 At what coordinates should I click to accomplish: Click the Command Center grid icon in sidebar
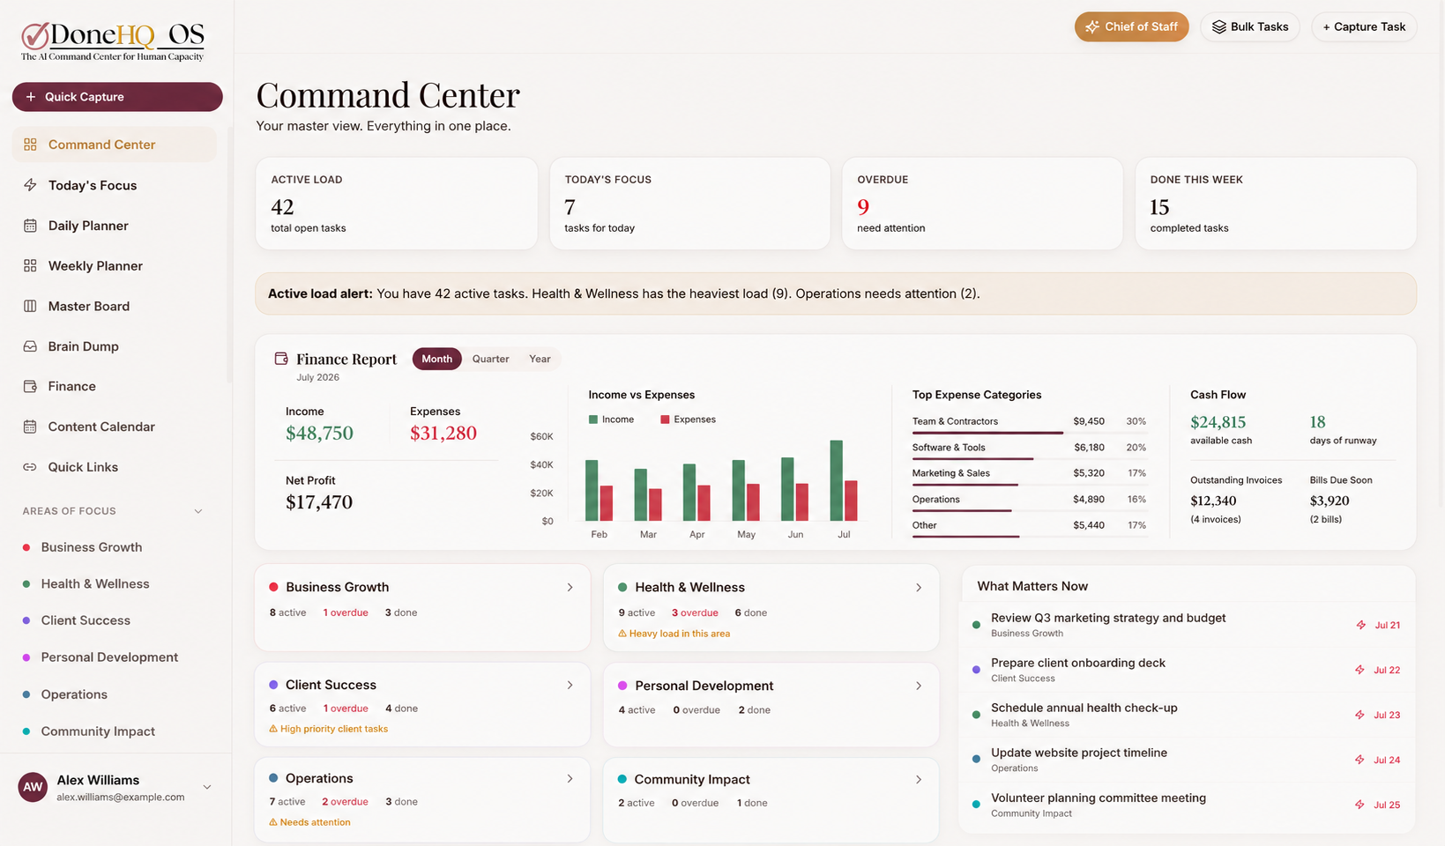coord(30,145)
